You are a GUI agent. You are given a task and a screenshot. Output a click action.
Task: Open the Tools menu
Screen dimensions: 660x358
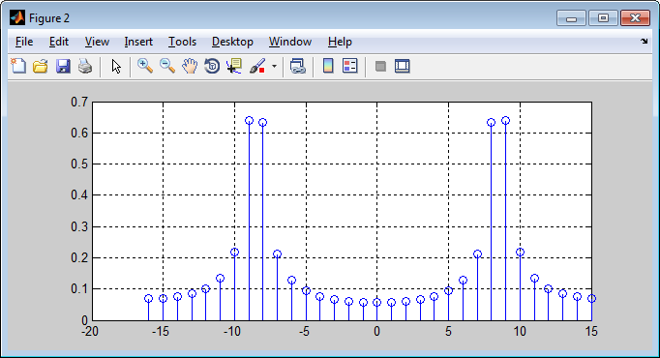[x=182, y=42]
